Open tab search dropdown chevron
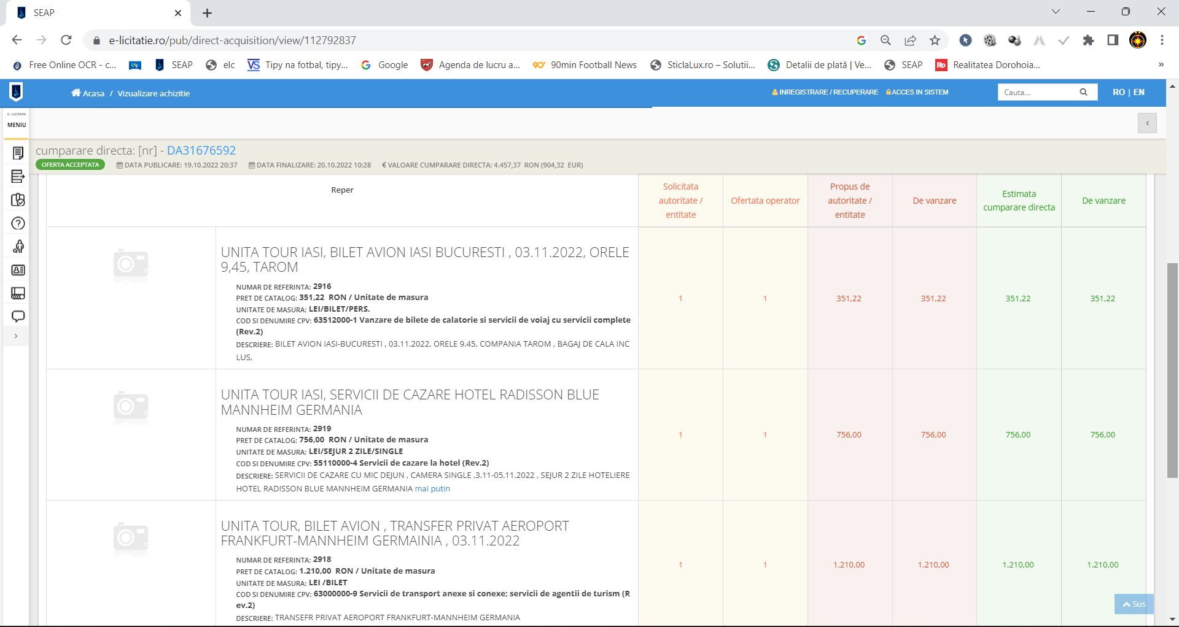The width and height of the screenshot is (1179, 627). pos(1056,12)
